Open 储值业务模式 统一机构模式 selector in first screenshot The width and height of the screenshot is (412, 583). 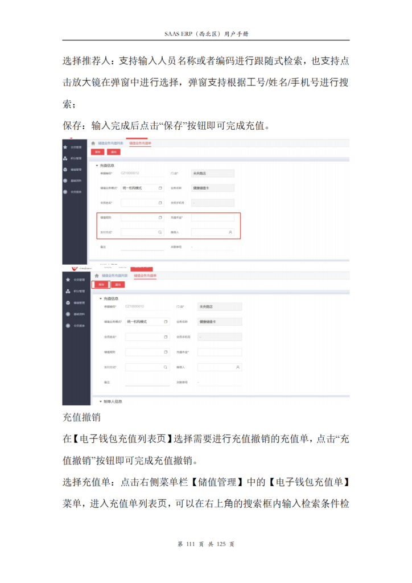pyautogui.click(x=143, y=188)
